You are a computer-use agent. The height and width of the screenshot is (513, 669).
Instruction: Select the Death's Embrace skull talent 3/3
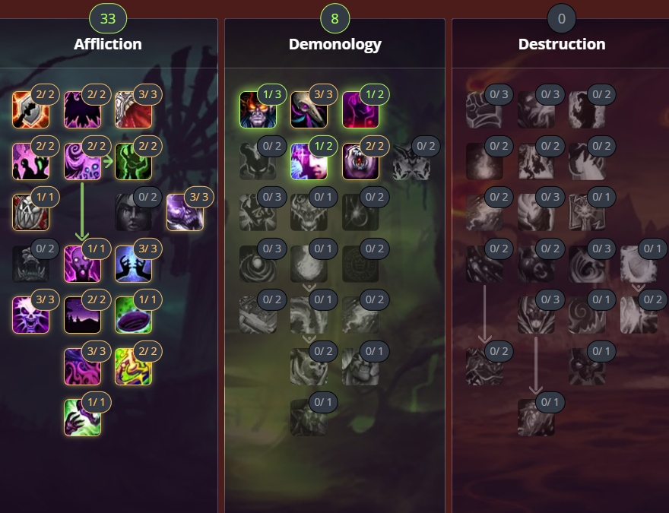tap(30, 315)
